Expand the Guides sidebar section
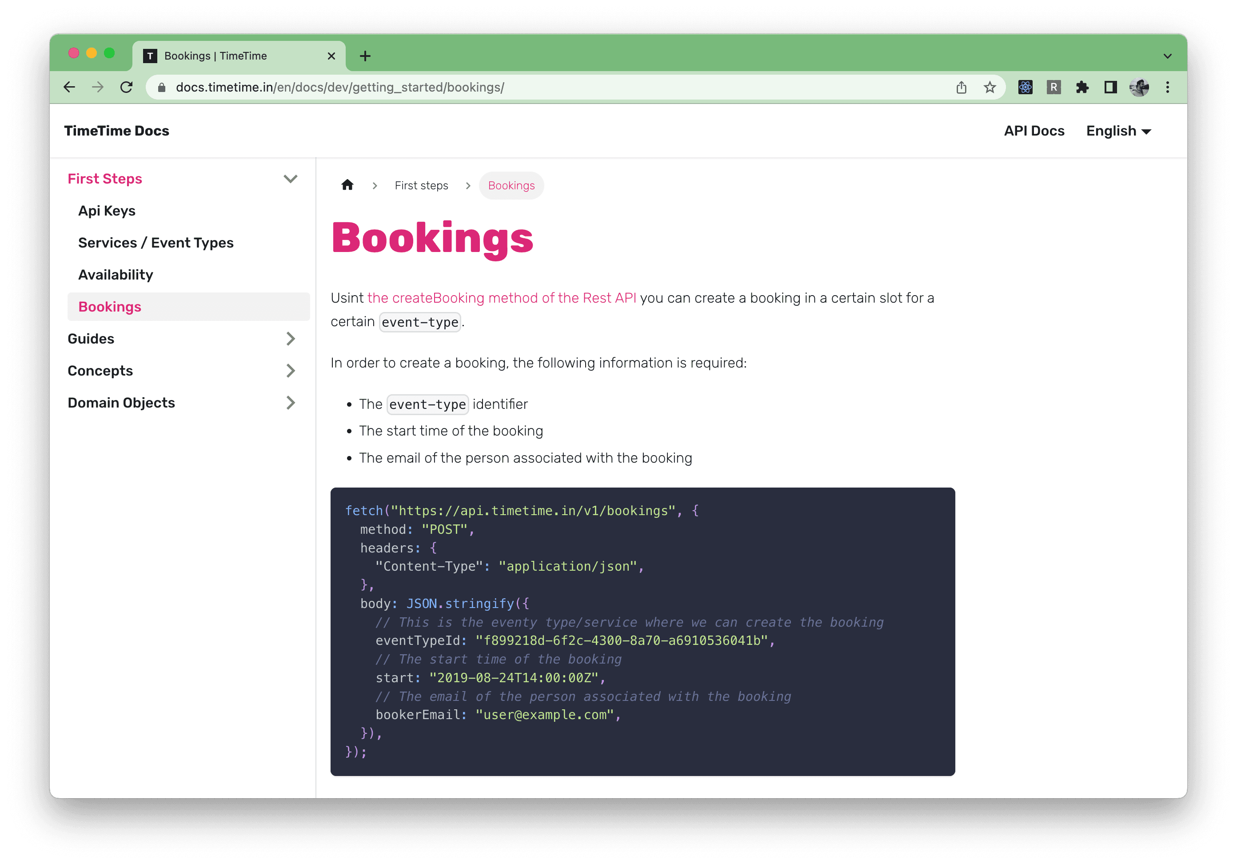Viewport: 1237px width, 864px height. click(291, 339)
